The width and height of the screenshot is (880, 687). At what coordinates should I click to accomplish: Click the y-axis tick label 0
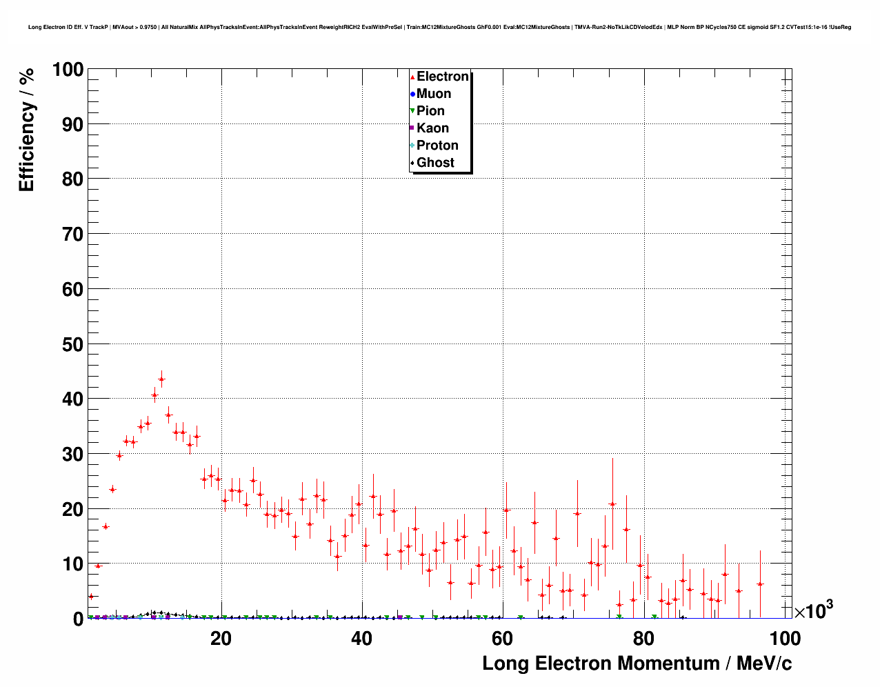[x=78, y=619]
